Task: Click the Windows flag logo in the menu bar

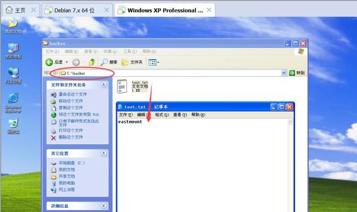Action: (301, 51)
